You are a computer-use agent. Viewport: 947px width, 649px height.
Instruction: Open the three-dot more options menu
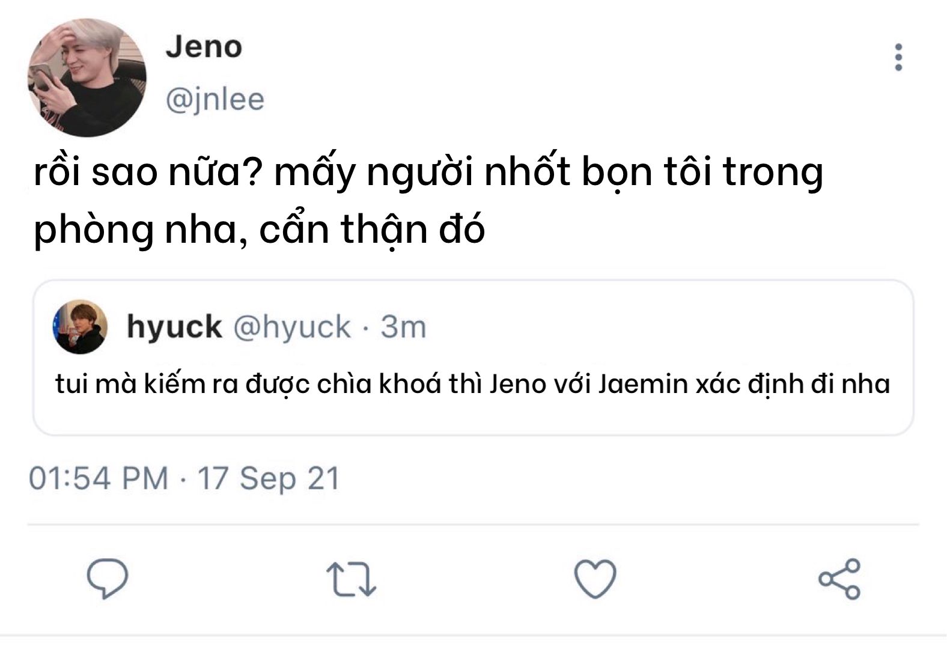(x=898, y=58)
